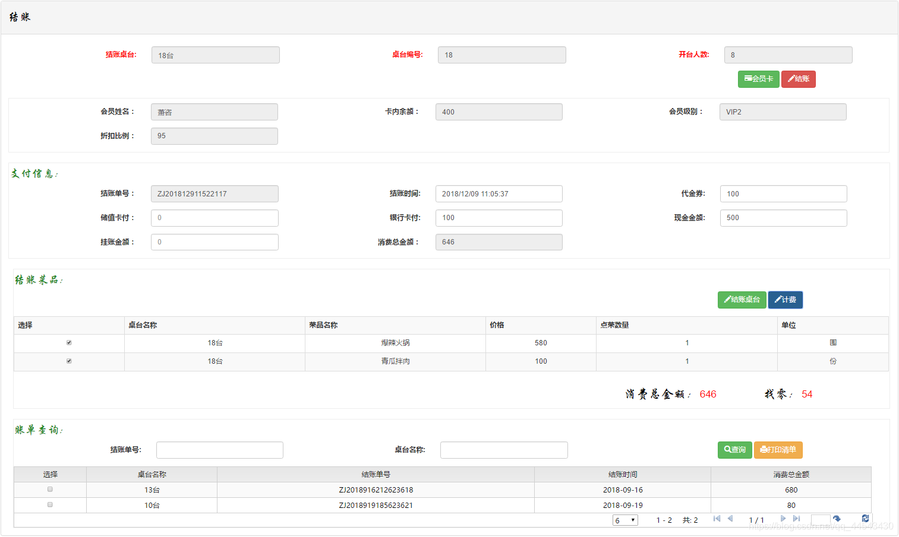Screen dimensions: 899x537
Task: Click the 结账时间 date-time field
Action: [x=499, y=194]
